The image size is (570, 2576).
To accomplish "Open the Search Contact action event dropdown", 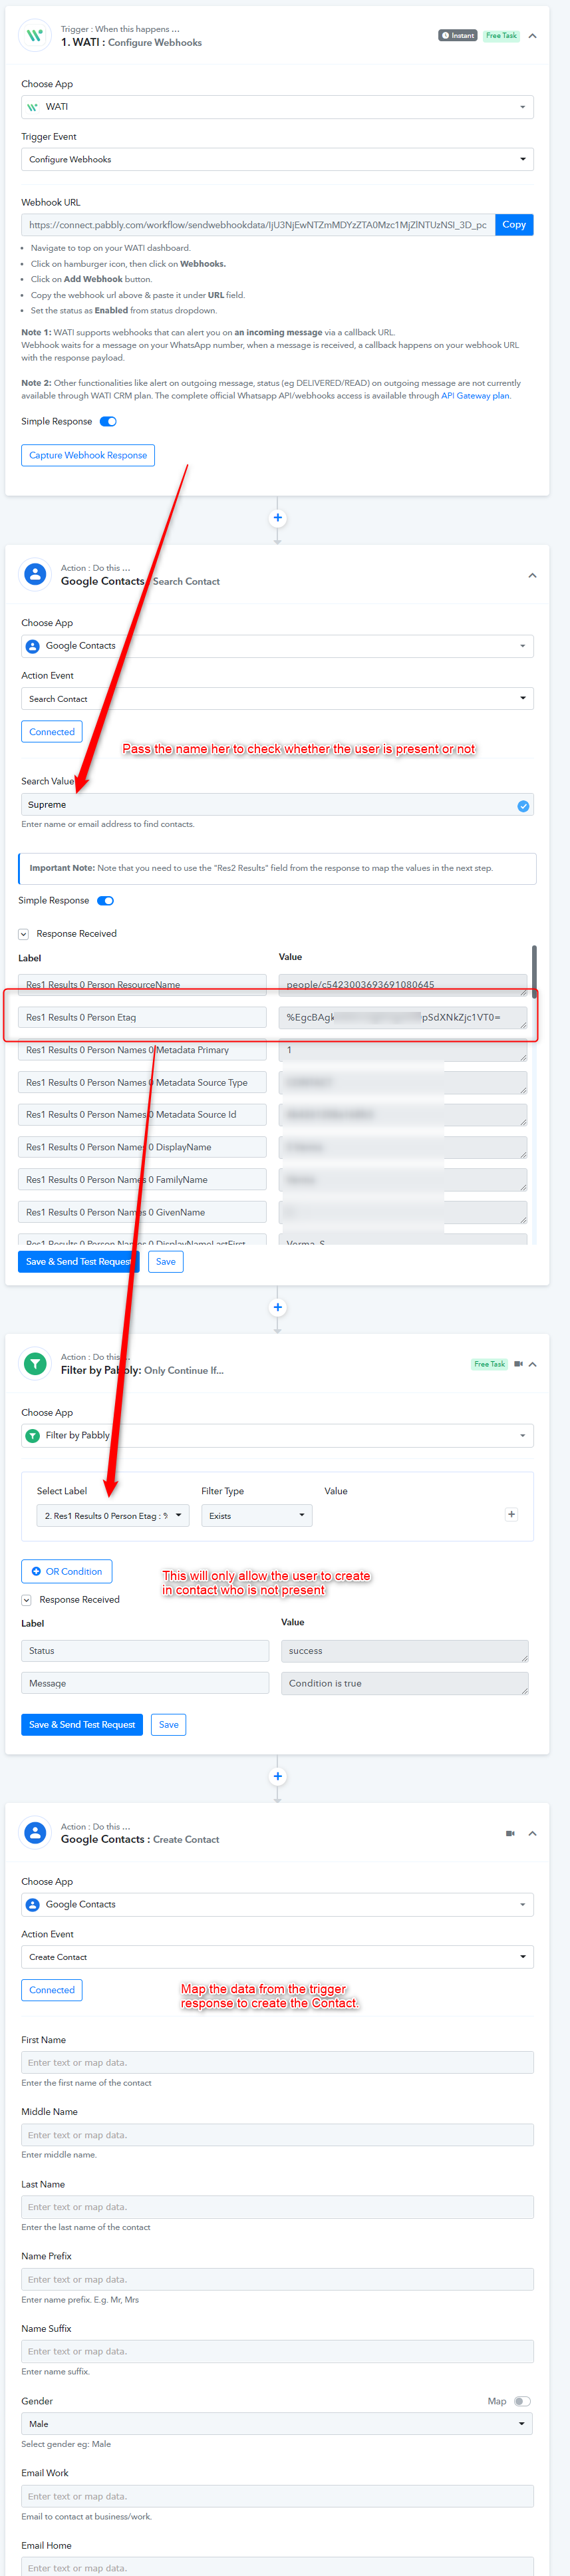I will coord(277,698).
